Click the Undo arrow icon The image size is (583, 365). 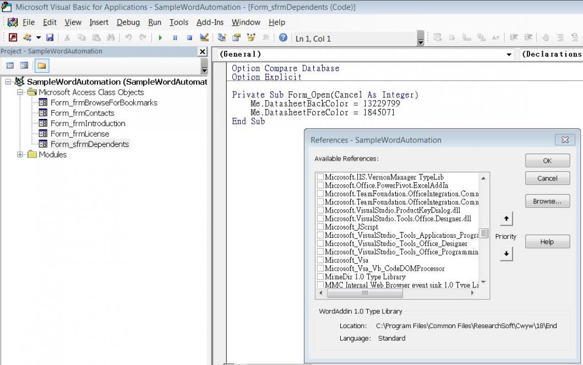[128, 37]
